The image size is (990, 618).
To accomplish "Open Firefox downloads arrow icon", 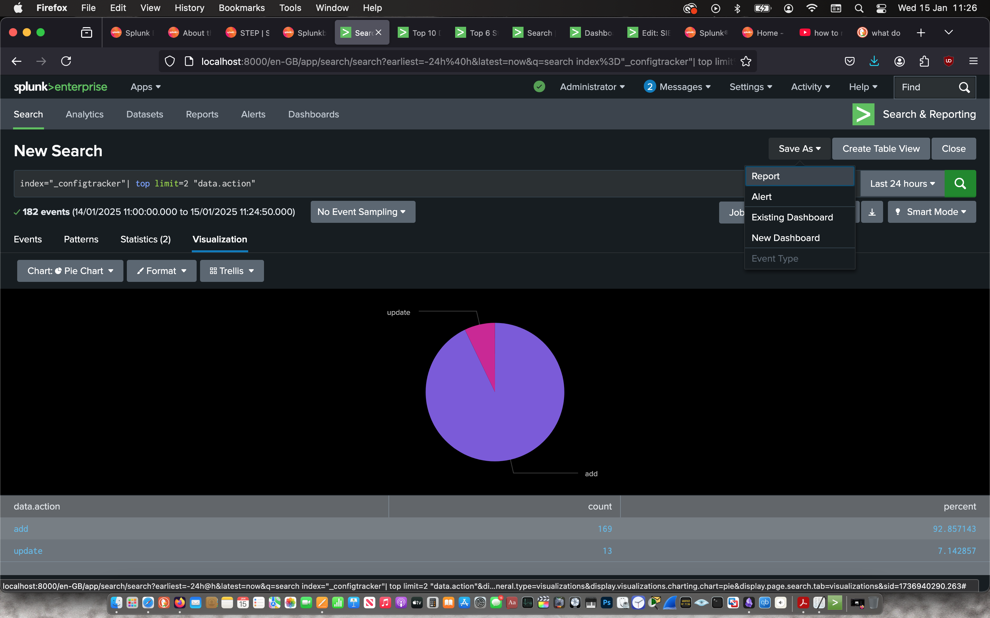I will pyautogui.click(x=874, y=61).
